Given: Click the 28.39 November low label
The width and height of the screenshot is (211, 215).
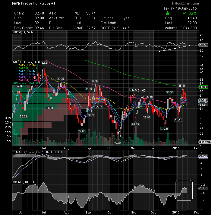Looking at the screenshot, I should coord(135,124).
